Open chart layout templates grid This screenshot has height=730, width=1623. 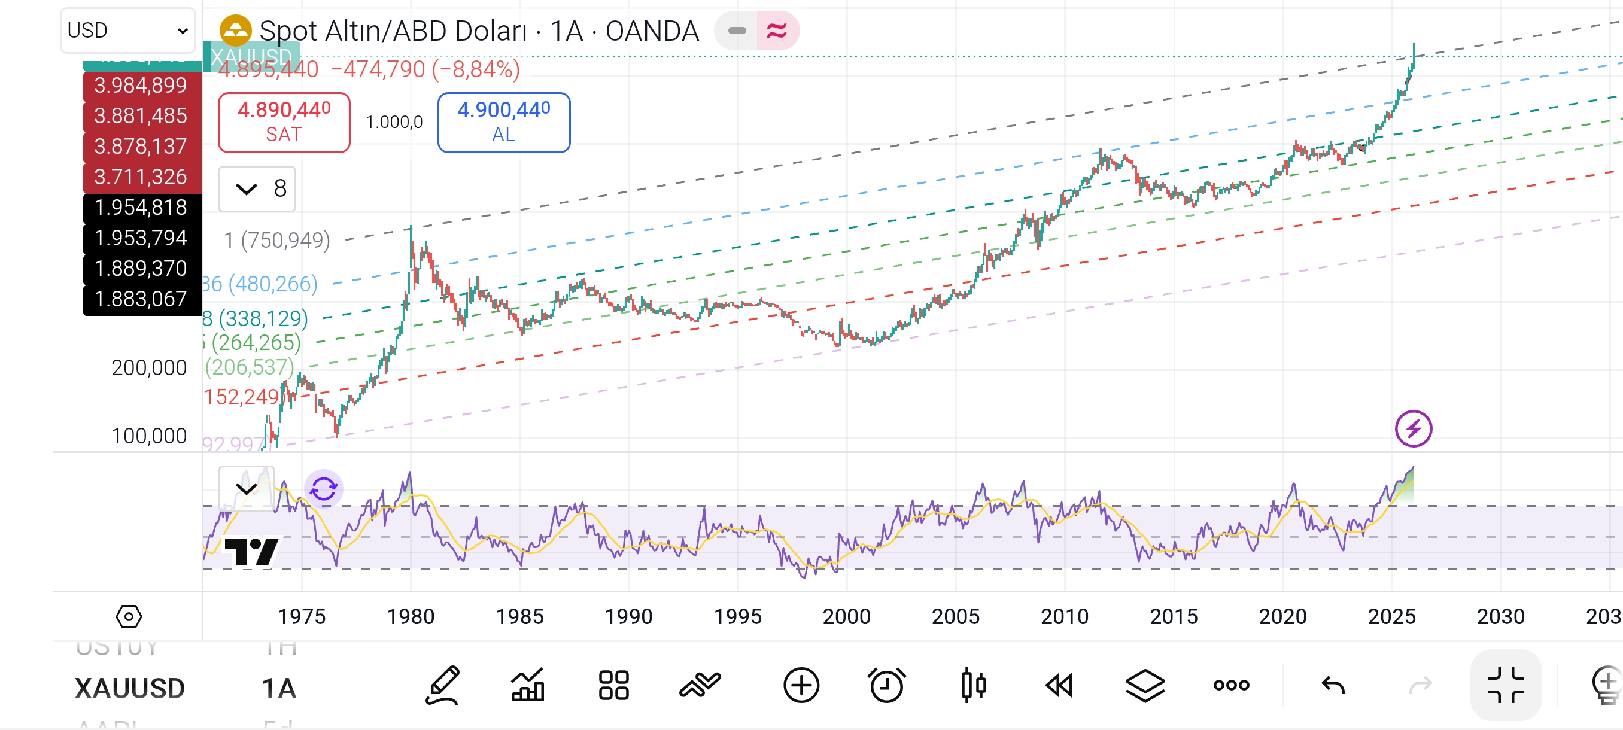[x=613, y=685]
